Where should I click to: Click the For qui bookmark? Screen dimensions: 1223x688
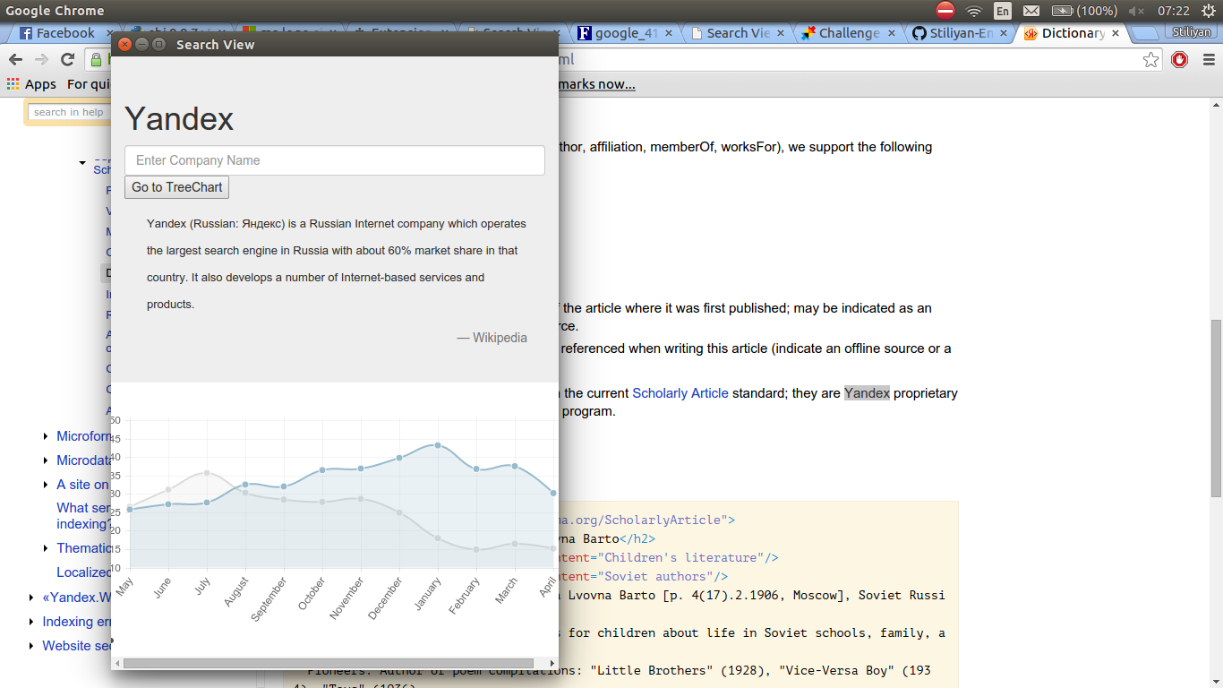[x=88, y=84]
